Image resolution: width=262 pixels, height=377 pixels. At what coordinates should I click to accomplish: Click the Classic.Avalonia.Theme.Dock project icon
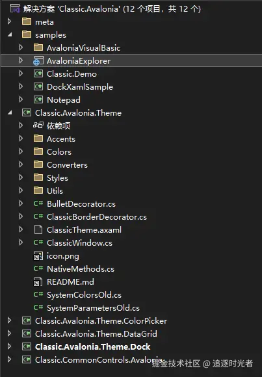(27, 346)
